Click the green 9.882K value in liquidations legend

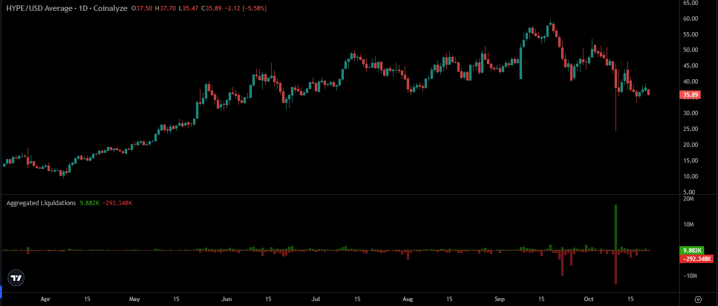(x=90, y=203)
